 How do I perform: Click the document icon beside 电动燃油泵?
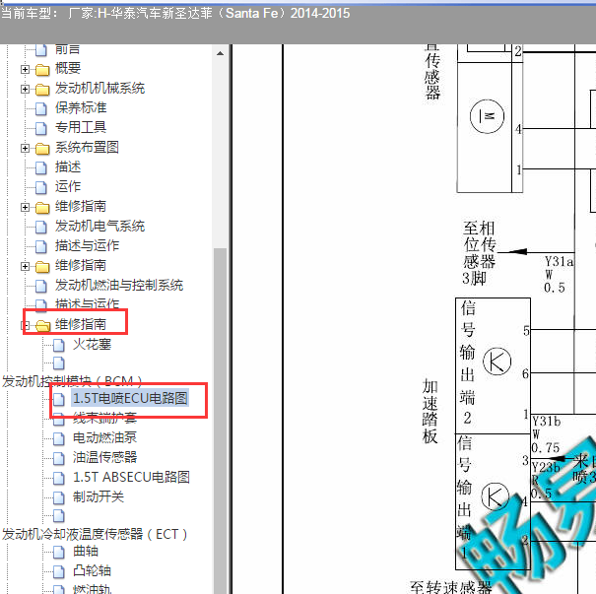[58, 438]
